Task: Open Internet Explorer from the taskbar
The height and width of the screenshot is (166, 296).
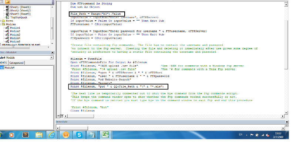Action: tap(52, 135)
